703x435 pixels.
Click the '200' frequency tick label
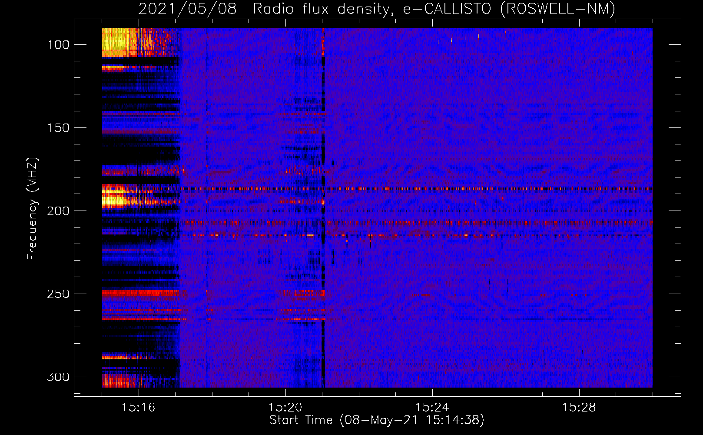pyautogui.click(x=58, y=211)
